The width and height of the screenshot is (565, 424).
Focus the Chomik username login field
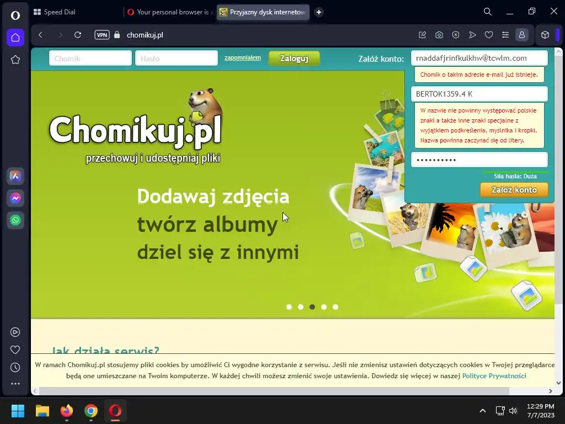pos(90,59)
